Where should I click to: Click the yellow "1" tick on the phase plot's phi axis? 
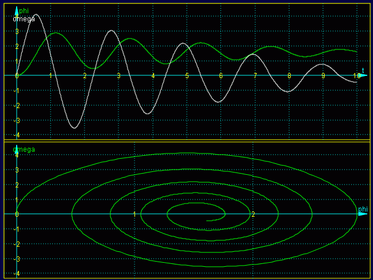coord(134,214)
